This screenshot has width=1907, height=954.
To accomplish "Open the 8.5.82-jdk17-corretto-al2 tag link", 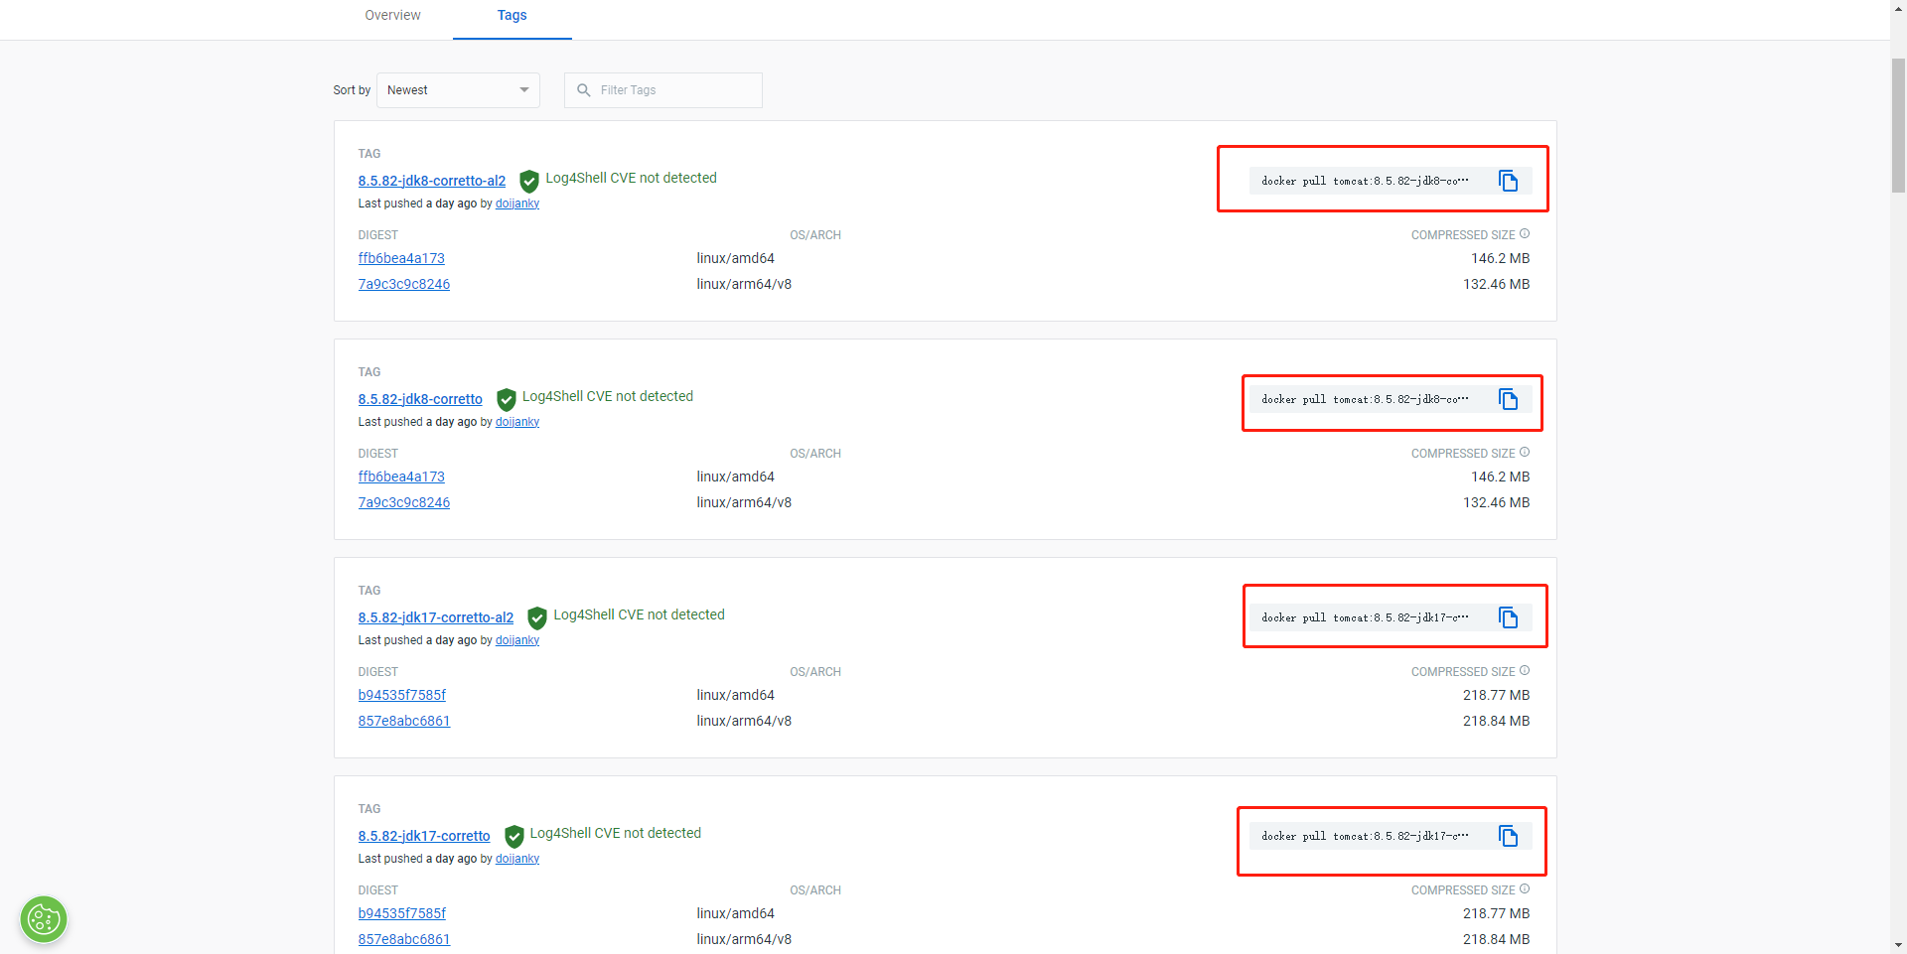I will click(x=436, y=617).
